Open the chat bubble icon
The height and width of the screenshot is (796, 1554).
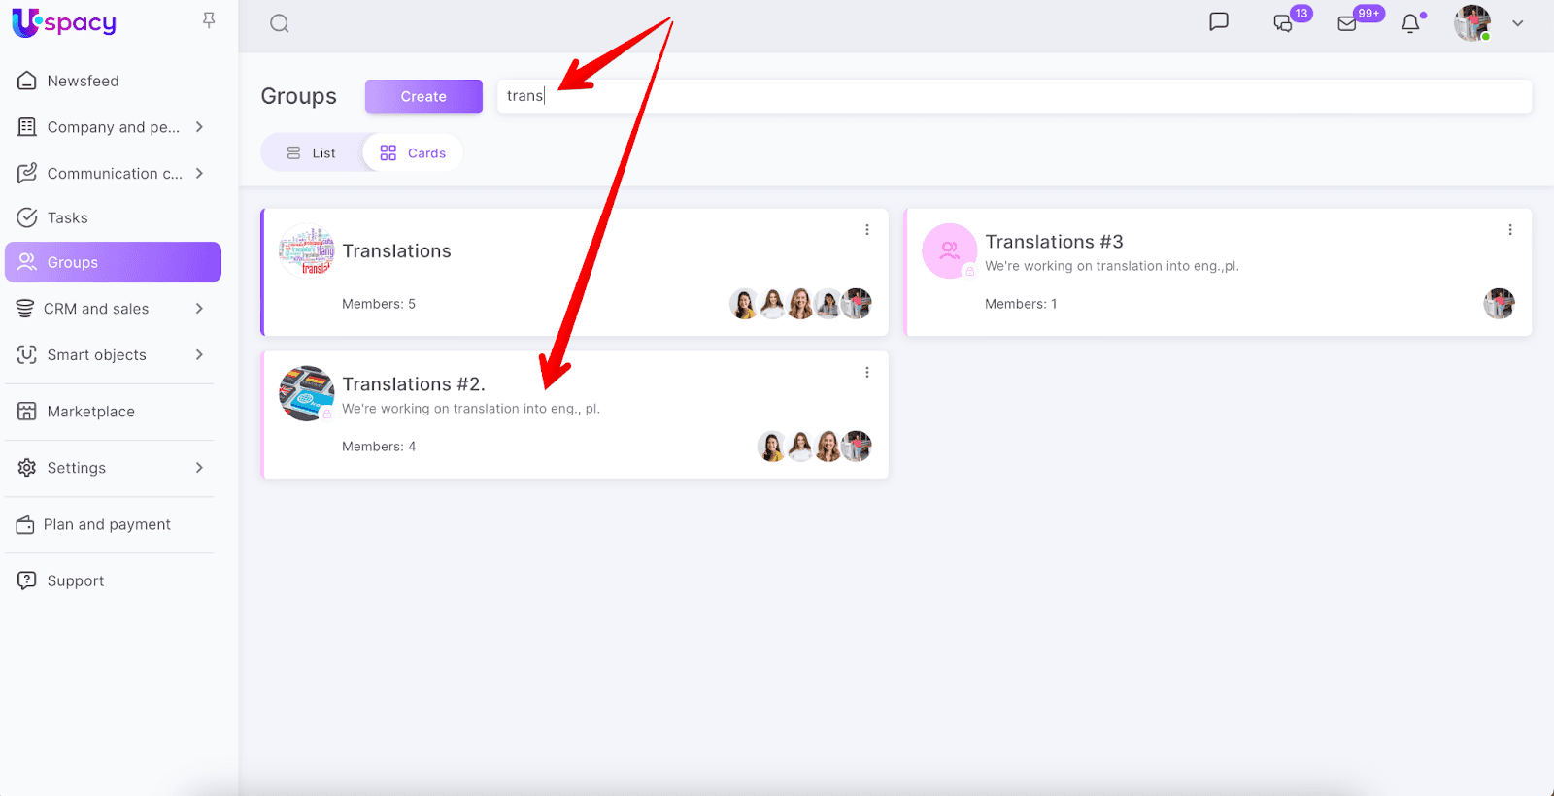coord(1219,22)
